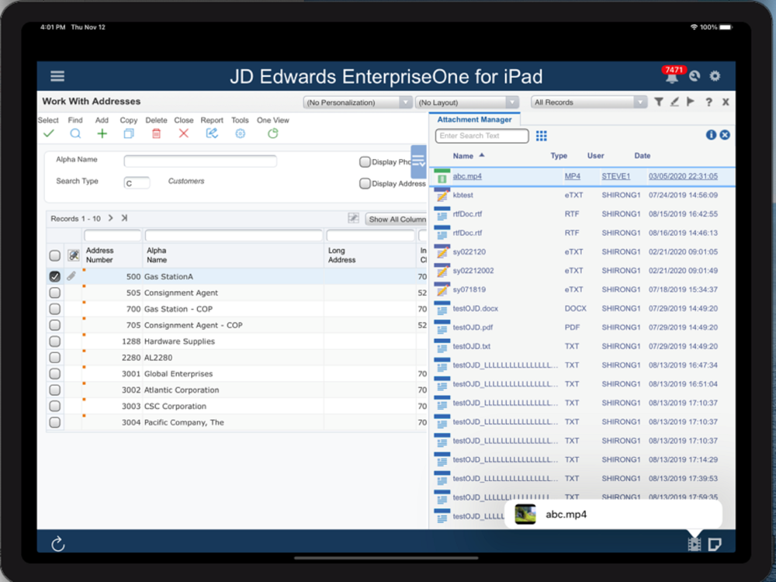Image resolution: width=776 pixels, height=582 pixels.
Task: Sort attachments by Name column arrow
Action: point(482,155)
